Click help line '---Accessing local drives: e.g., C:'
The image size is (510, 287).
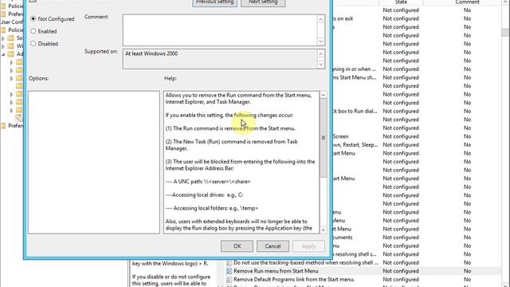(204, 195)
